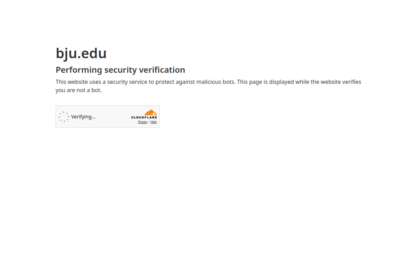
Task: Click the dot separator between Privacy and Help
Action: point(149,122)
